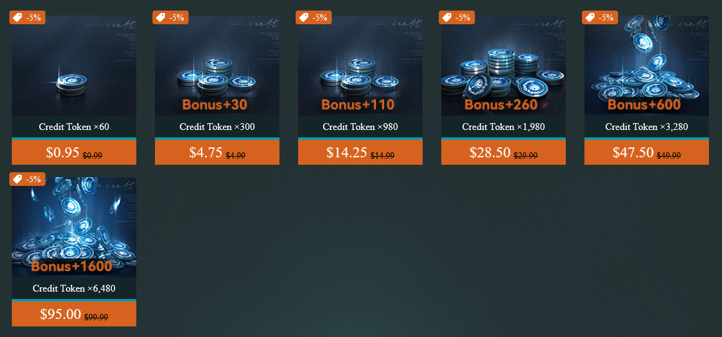Purchase the pack priced at $4.75

tap(217, 152)
